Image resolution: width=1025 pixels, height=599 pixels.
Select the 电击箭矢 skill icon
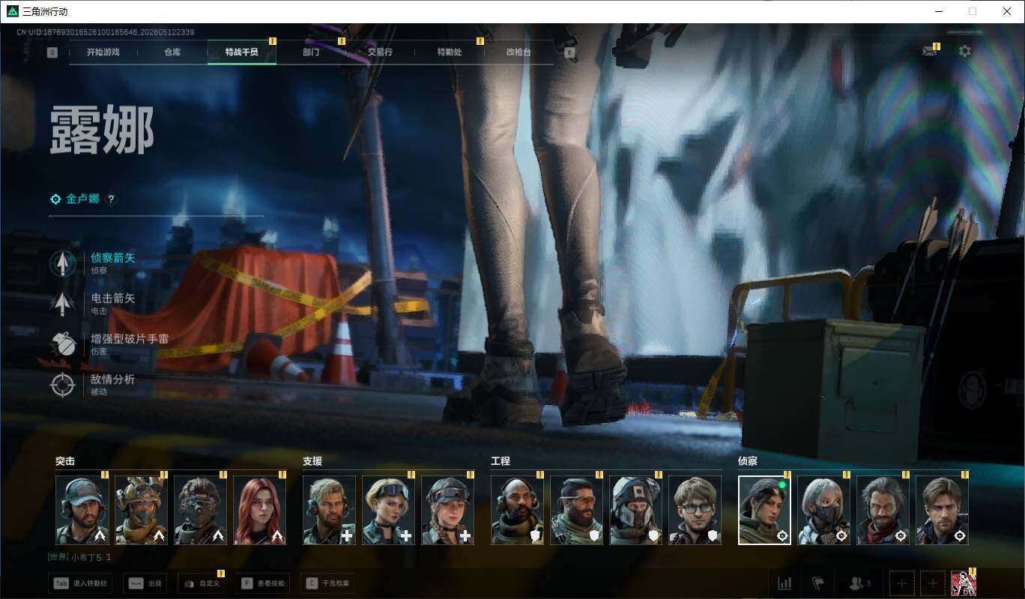point(63,304)
